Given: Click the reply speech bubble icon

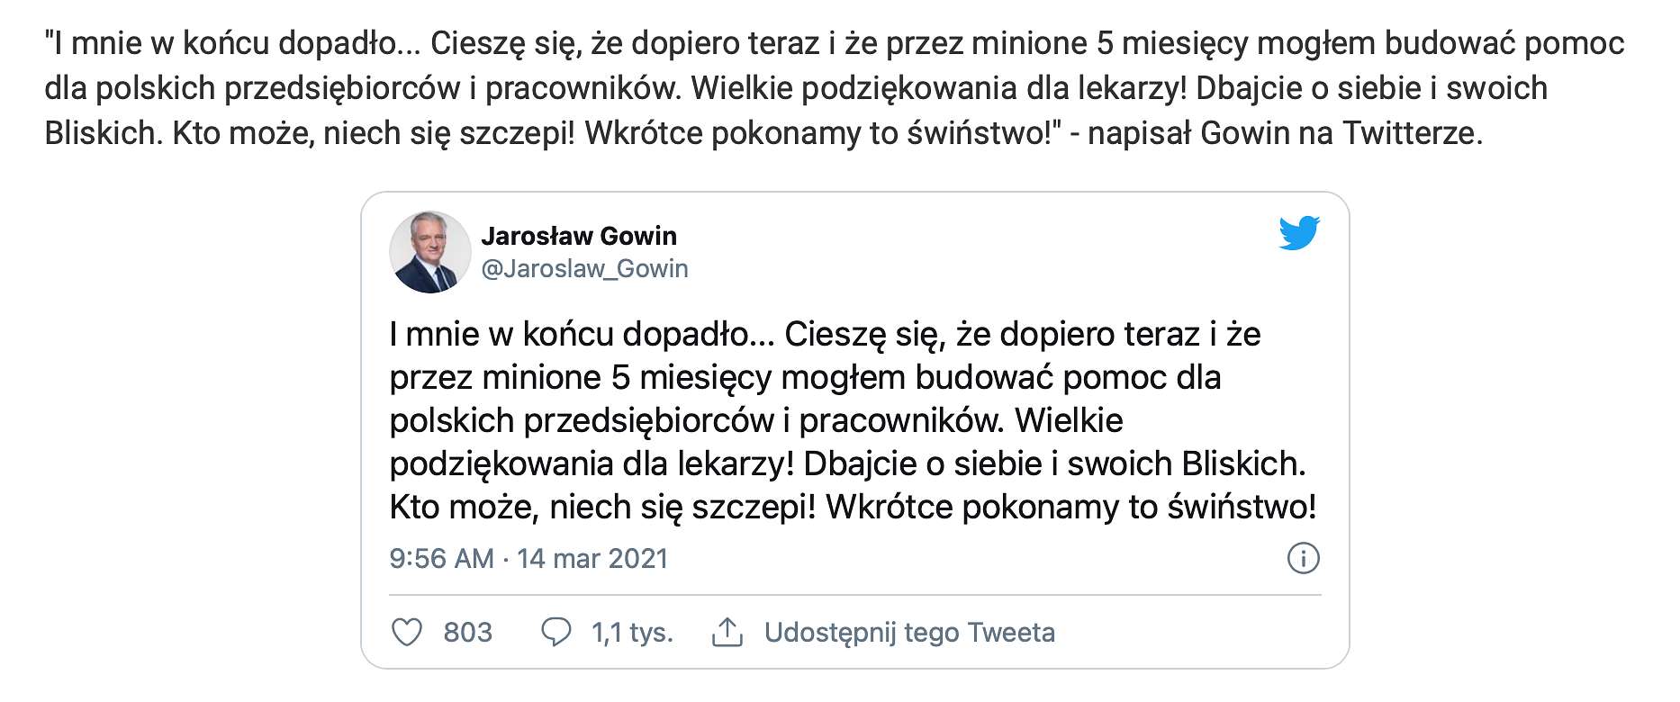Looking at the screenshot, I should pyautogui.click(x=555, y=632).
